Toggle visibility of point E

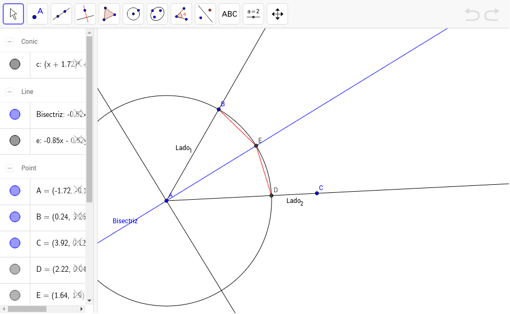click(x=15, y=295)
